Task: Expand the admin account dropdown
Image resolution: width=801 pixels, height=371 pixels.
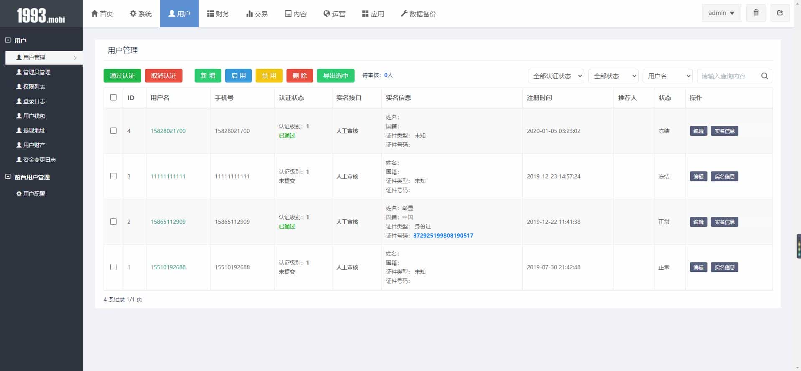Action: [x=721, y=13]
